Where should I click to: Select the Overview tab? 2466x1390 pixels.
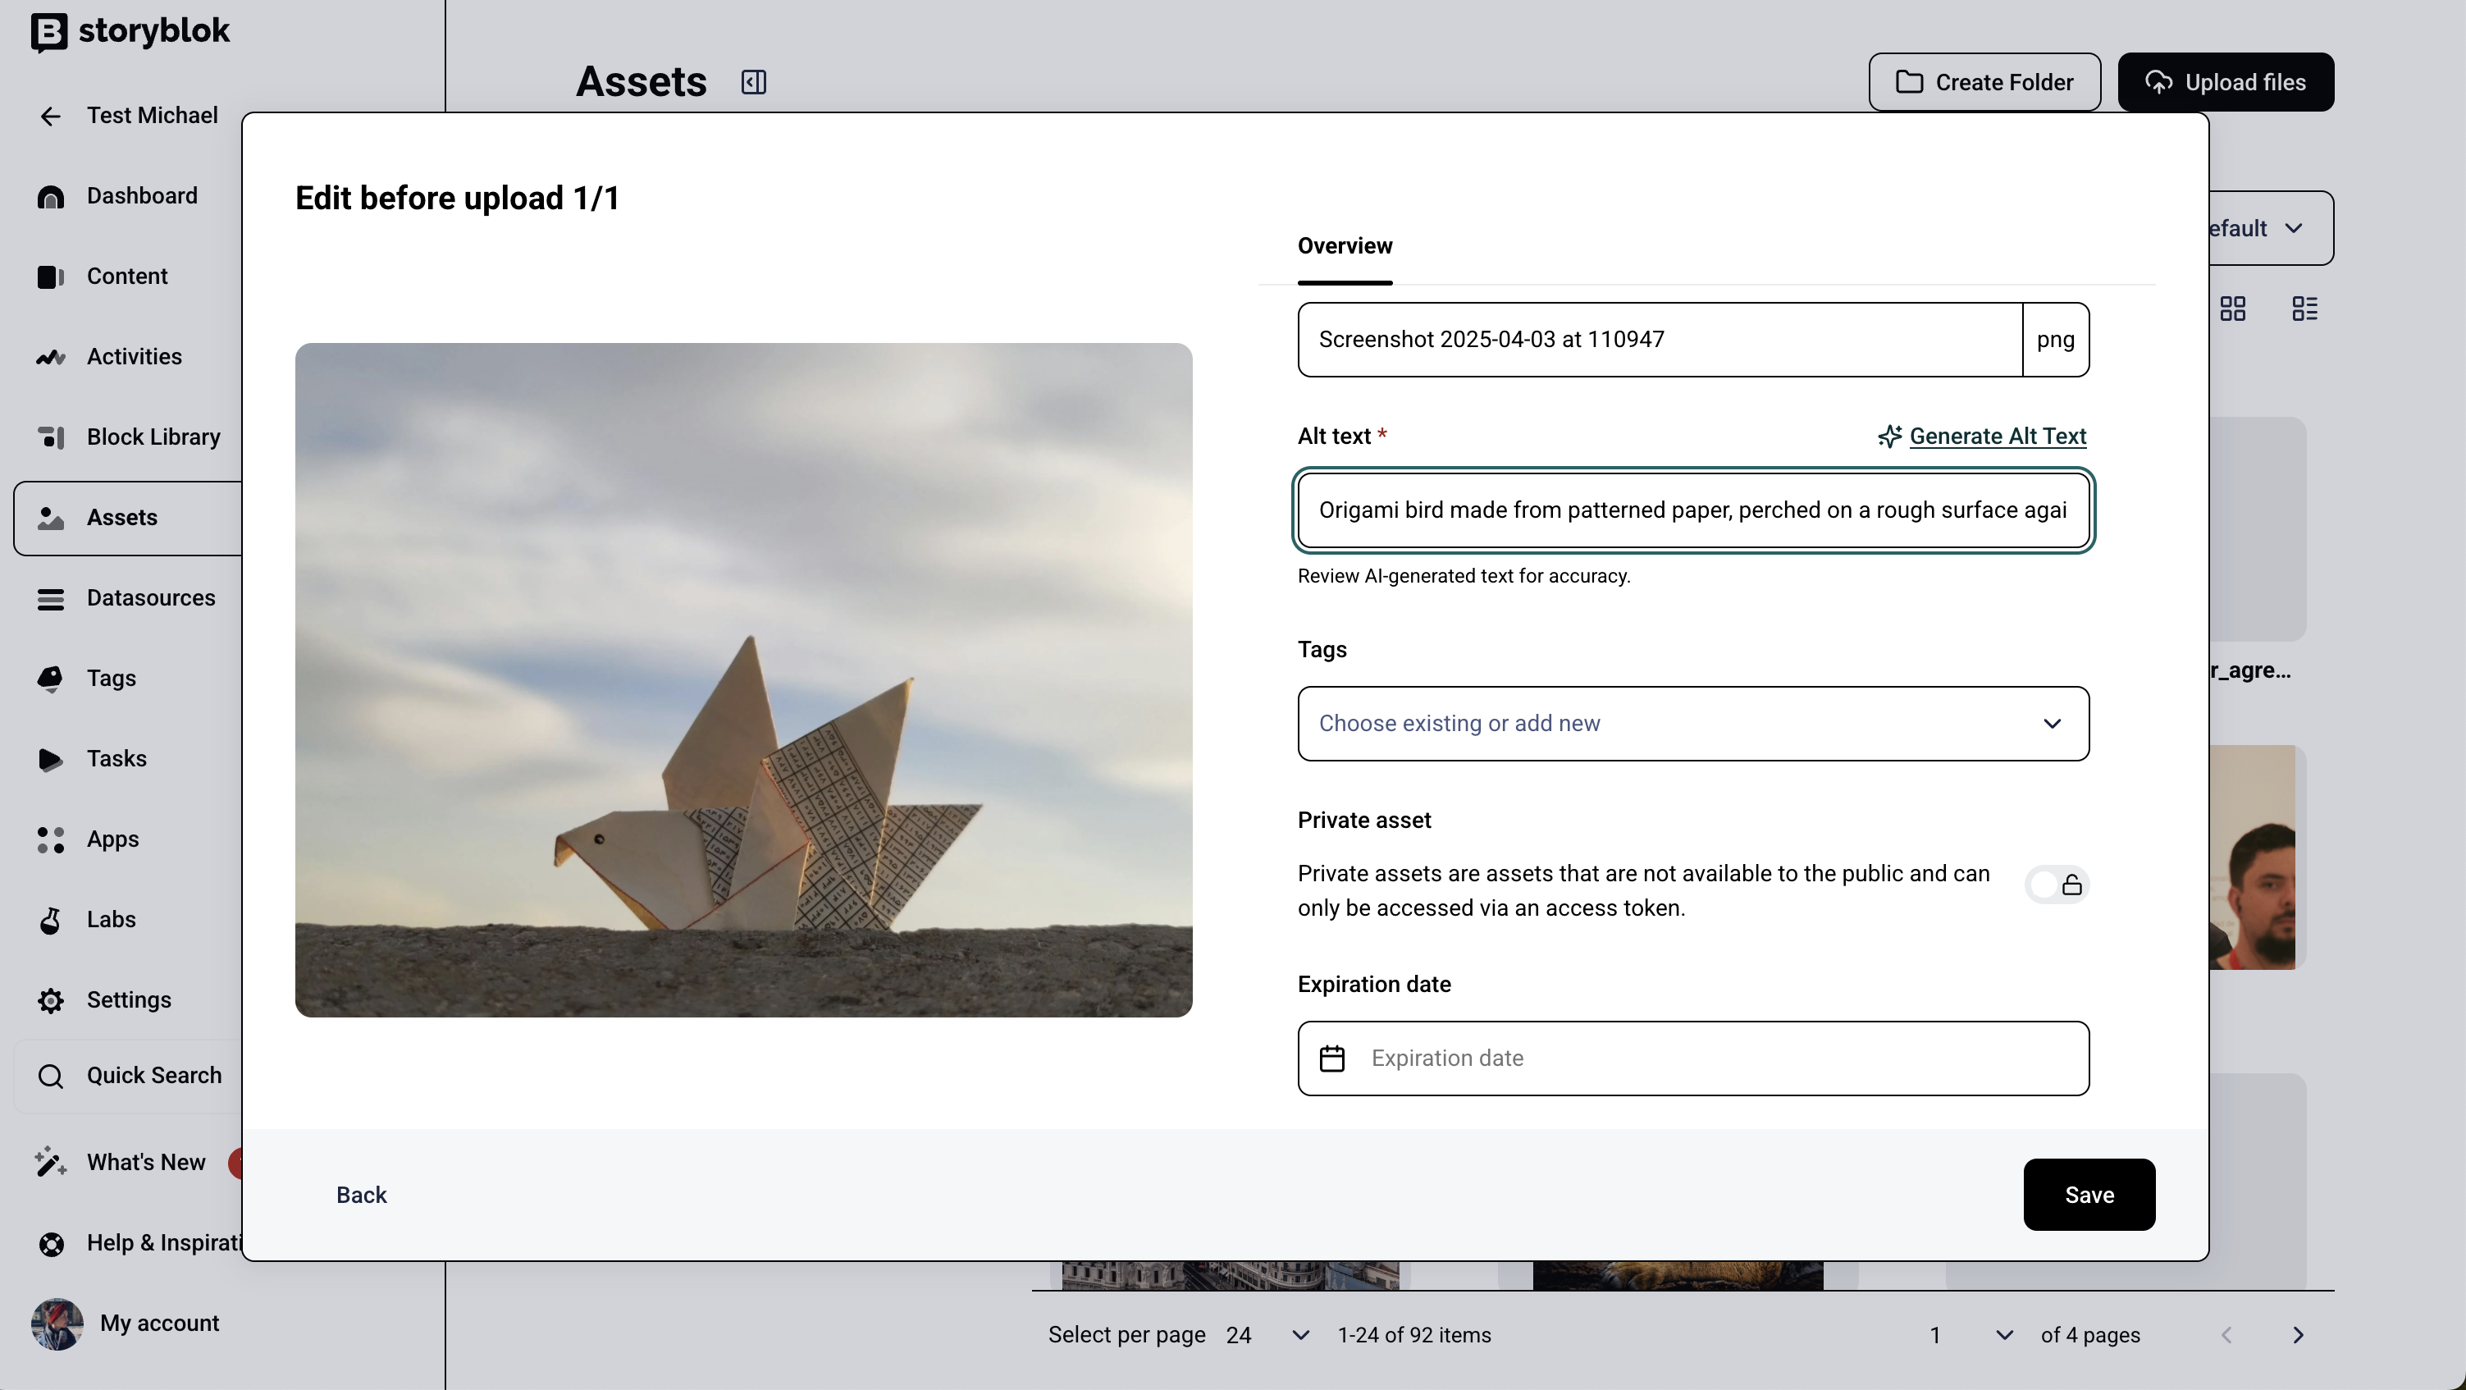tap(1344, 247)
